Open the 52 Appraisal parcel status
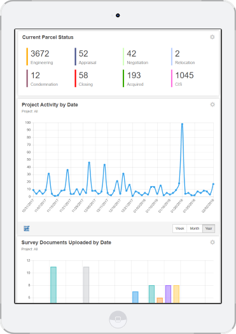Viewport: 236px width, 334px height. click(86, 57)
